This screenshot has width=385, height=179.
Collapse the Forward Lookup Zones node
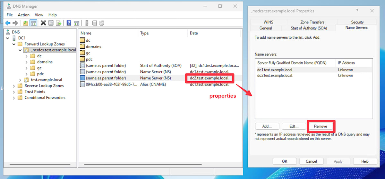tap(14, 44)
